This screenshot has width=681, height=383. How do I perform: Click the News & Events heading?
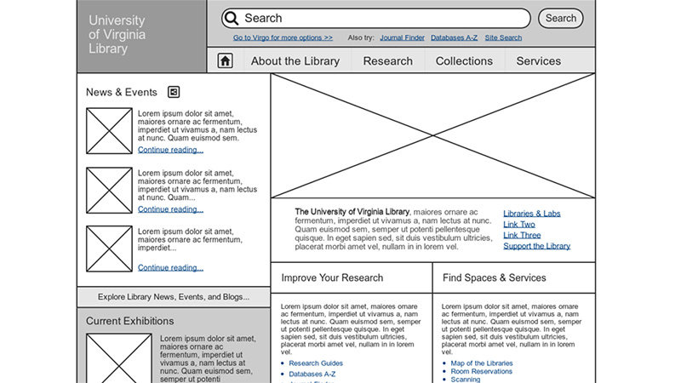[122, 93]
